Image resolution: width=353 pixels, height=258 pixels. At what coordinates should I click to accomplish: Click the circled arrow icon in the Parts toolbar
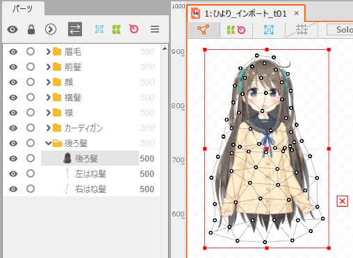pyautogui.click(x=51, y=29)
